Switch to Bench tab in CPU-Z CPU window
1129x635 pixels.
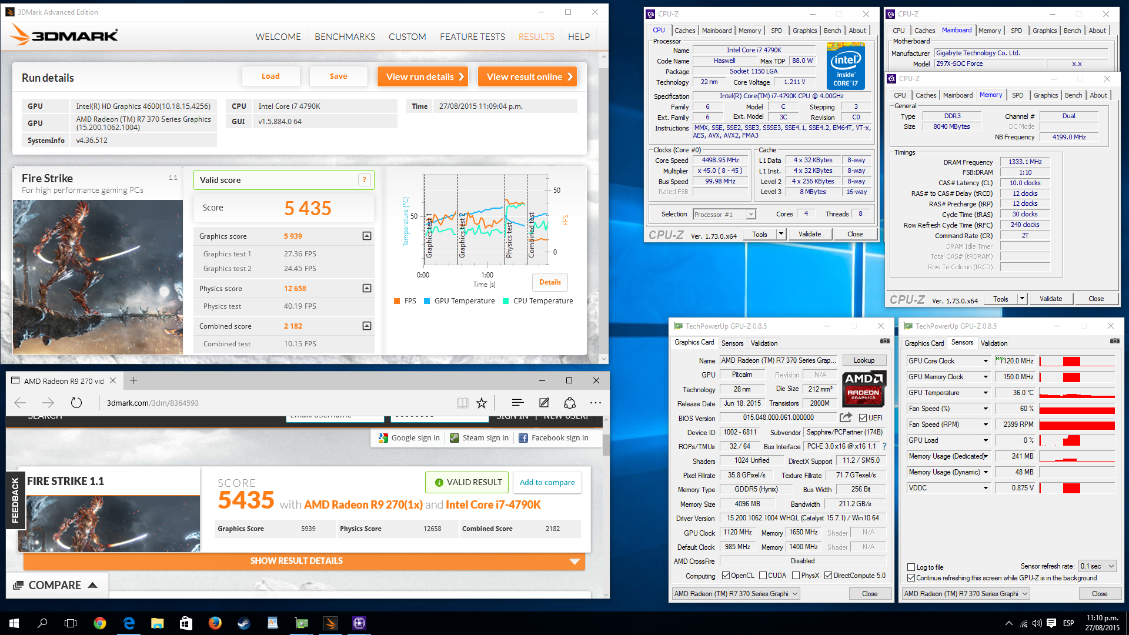click(832, 31)
